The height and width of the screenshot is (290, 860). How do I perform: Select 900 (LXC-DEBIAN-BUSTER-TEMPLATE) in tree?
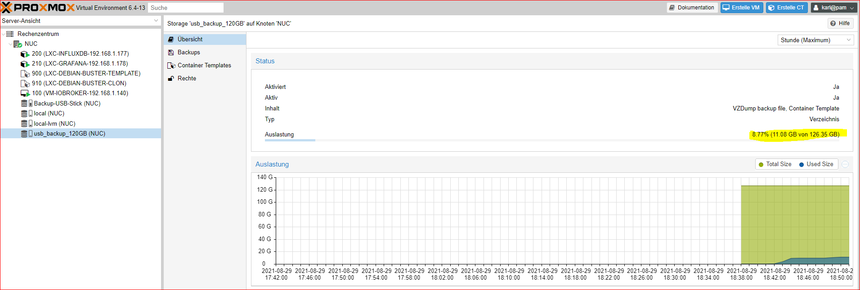coord(86,74)
